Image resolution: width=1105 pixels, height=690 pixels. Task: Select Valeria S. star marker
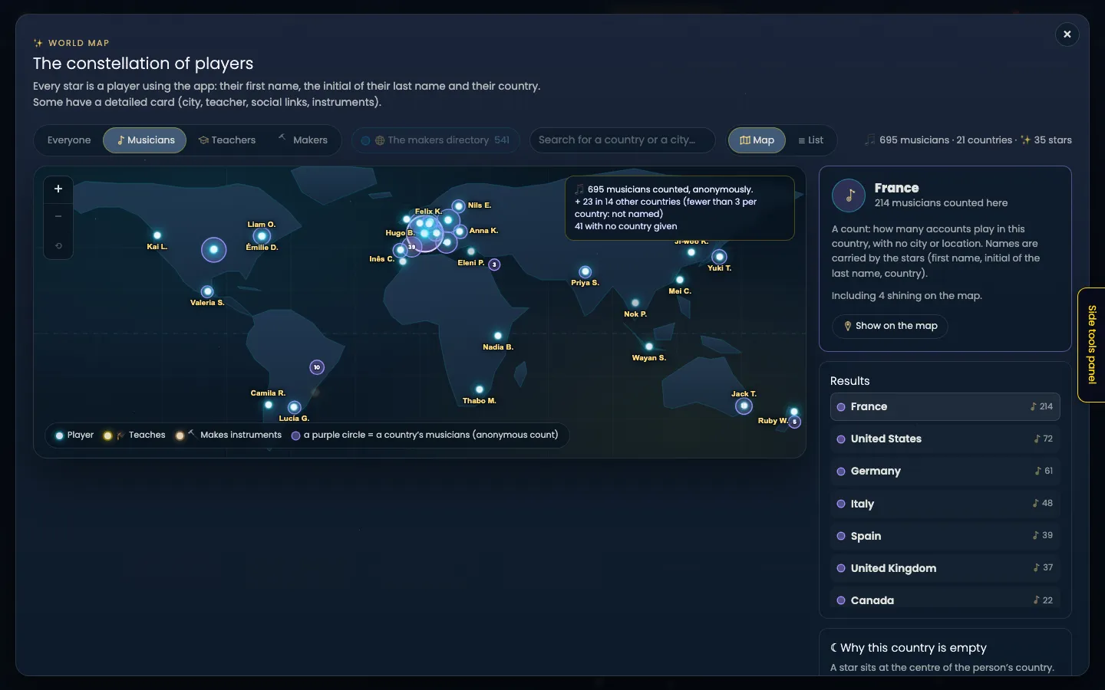tap(207, 291)
